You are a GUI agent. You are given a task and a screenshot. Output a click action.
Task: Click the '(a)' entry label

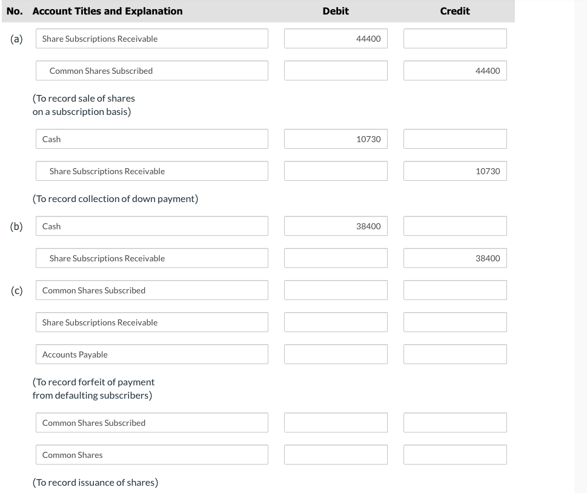pyautogui.click(x=16, y=39)
